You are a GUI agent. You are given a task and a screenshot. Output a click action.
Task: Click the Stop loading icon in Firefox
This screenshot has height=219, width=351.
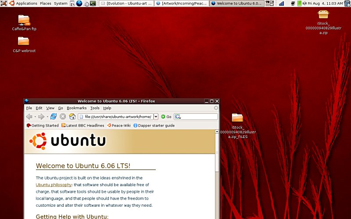tap(63, 117)
